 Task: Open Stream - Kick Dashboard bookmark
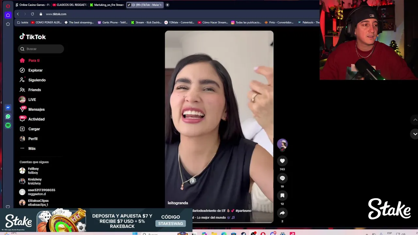(146, 23)
